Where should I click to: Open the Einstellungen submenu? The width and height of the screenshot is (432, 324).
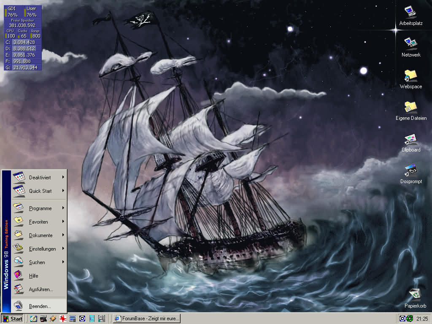[39, 249]
